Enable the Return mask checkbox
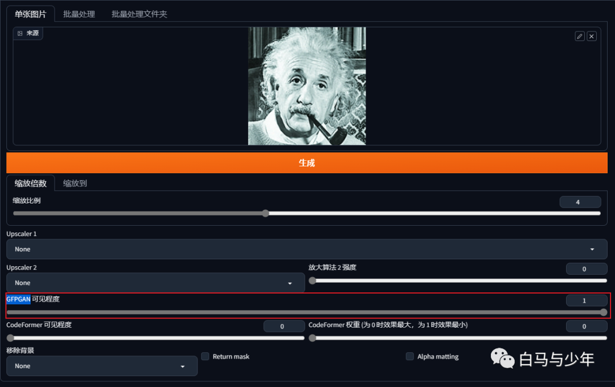The image size is (615, 387). point(205,356)
